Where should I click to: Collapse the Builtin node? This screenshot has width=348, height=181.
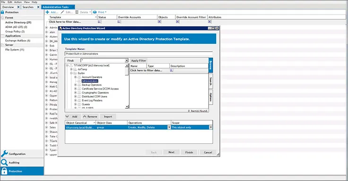point(71,73)
